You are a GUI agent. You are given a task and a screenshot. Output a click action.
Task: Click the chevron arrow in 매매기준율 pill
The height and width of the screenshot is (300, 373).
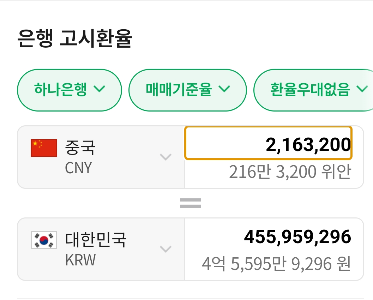pyautogui.click(x=224, y=89)
